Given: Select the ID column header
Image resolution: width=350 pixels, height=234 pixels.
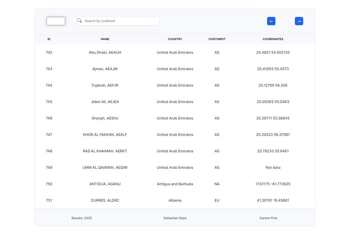Looking at the screenshot, I should [x=49, y=39].
